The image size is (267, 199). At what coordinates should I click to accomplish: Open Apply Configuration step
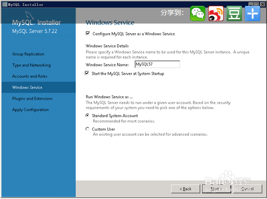(30, 110)
